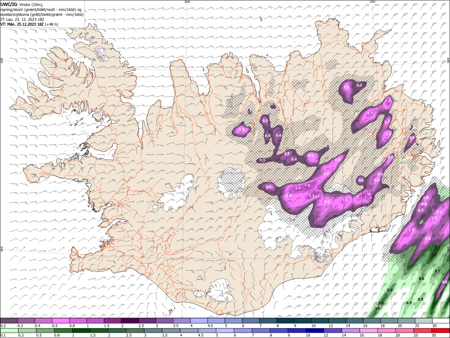This screenshot has width=450, height=338.
Task: Pick the pure red 30 swatch in rain legend
Action: (x=441, y=331)
